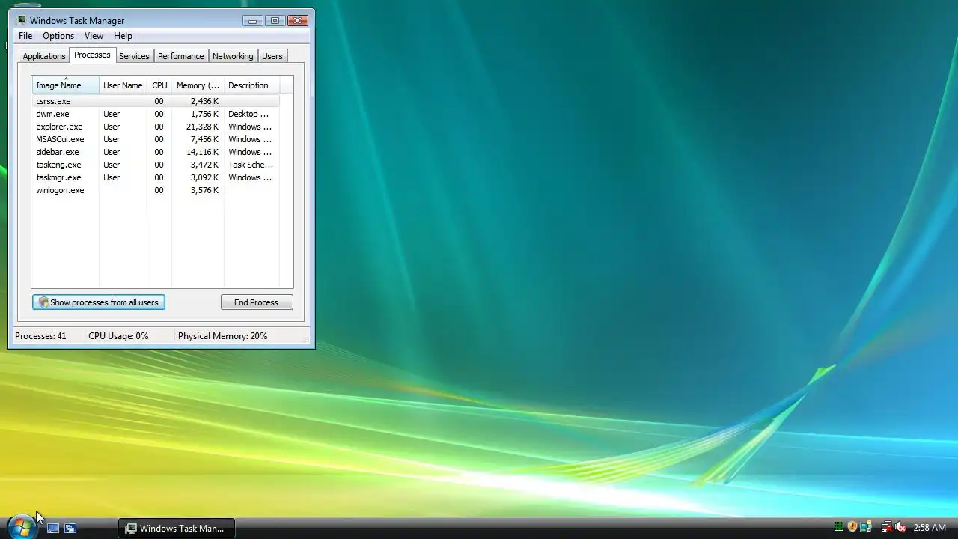Sort by the Memory column header

click(198, 85)
